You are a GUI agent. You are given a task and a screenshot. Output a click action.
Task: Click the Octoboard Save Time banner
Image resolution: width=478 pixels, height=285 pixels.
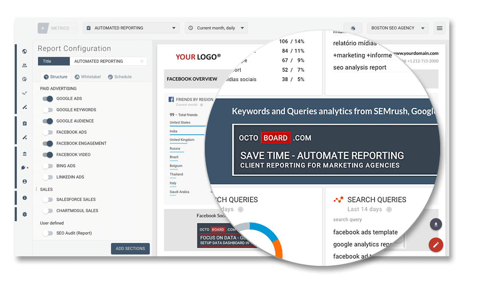click(x=335, y=149)
